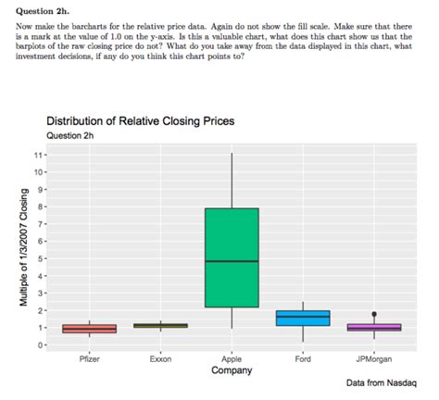Viewport: 439px width, 400px height.
Task: Click the red Pfizer boxplot box
Action: coord(90,329)
